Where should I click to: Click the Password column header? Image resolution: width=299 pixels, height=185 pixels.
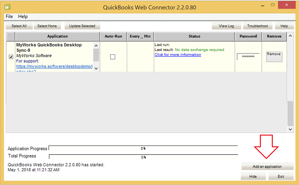(248, 36)
